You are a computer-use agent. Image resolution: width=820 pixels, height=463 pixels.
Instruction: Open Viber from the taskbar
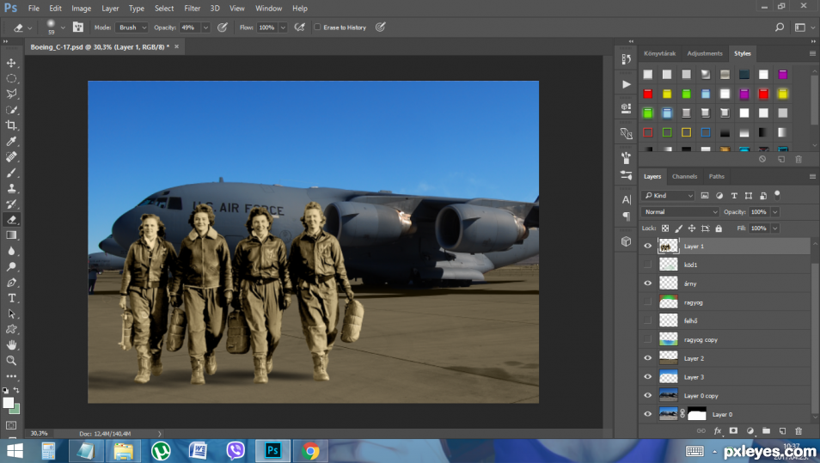[236, 450]
